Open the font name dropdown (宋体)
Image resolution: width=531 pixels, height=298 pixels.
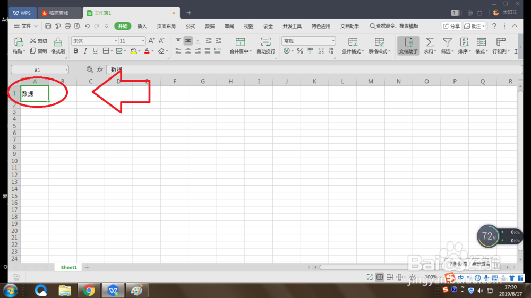tap(116, 41)
